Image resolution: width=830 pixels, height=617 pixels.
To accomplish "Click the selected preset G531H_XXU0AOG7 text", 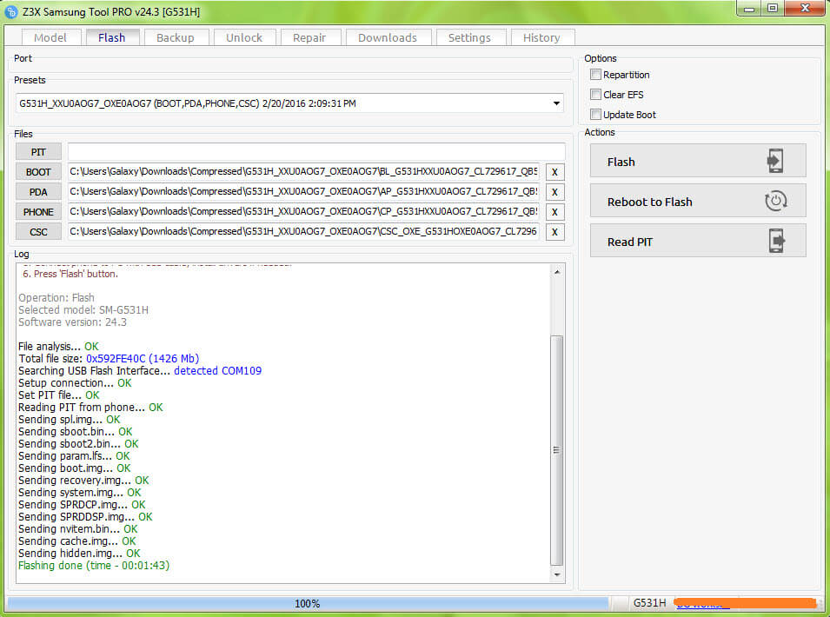I will 188,103.
